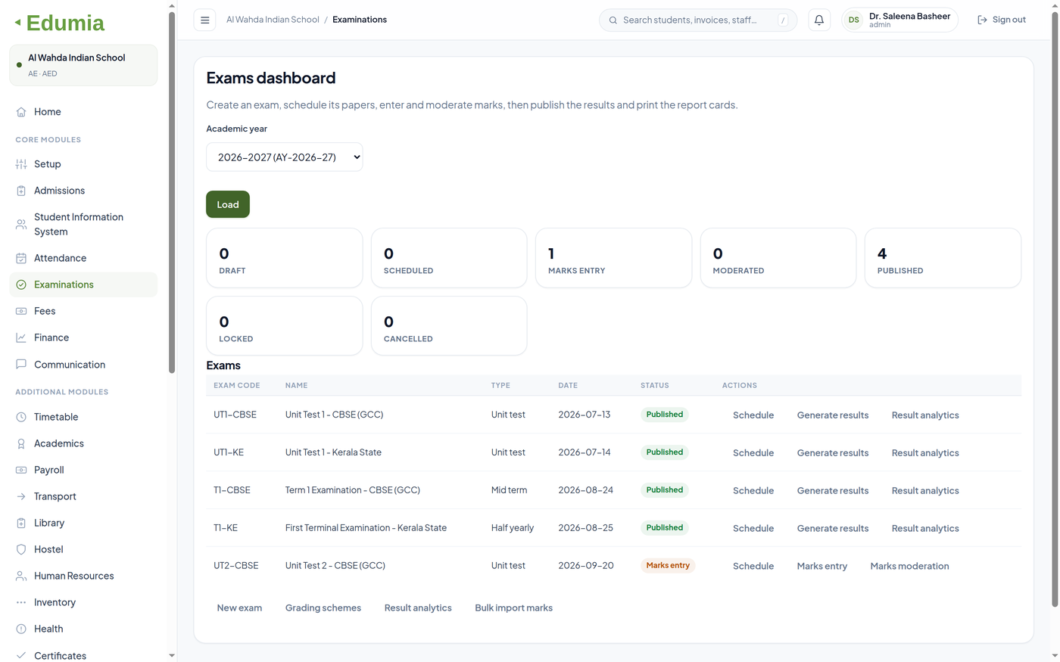This screenshot has width=1060, height=662.
Task: Open the Al Wahda Indian School switcher
Action: tap(83, 65)
